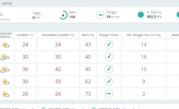Click partly cloudy icon in the 24°C row
The height and width of the screenshot is (109, 179).
tap(5, 45)
